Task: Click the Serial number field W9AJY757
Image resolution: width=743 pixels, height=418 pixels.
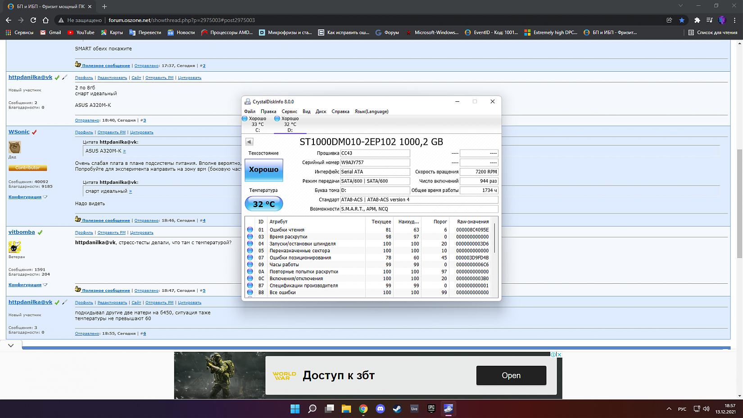Action: point(375,162)
